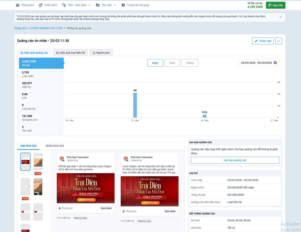Click the Gia hạn quảng cáo button

click(x=235, y=160)
